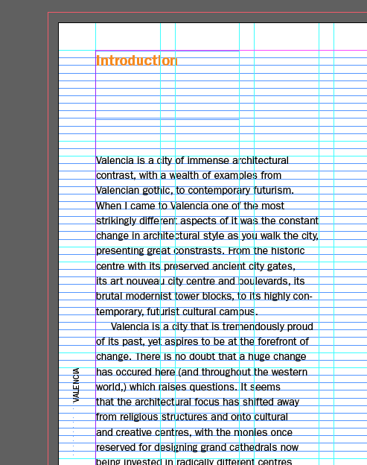Screen dimensions: 367x465
Task: Click the line 'from religious structures and onto cultural'
Action: click(192, 417)
